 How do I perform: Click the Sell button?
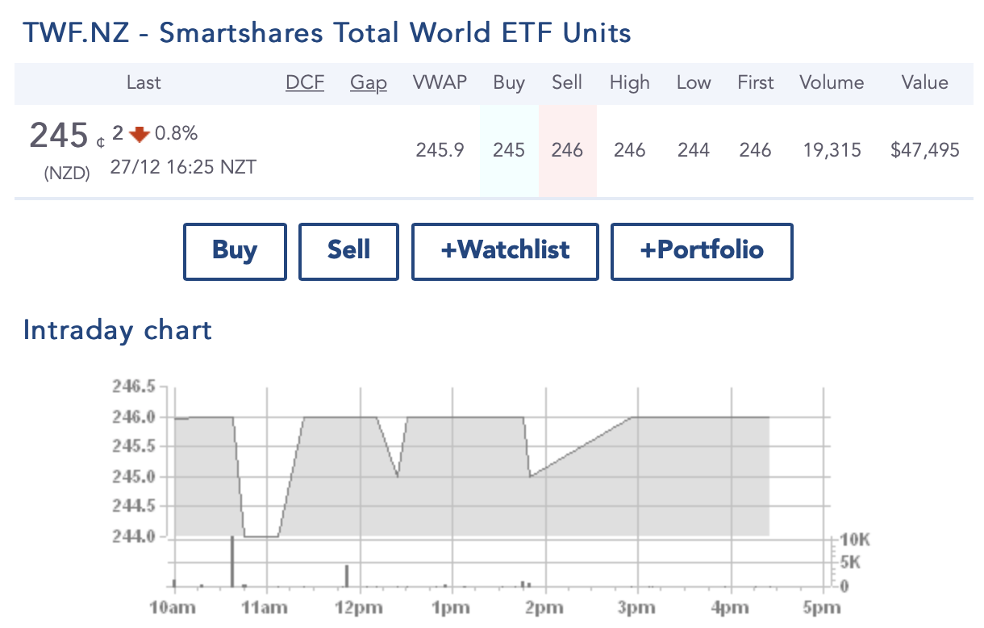[348, 251]
